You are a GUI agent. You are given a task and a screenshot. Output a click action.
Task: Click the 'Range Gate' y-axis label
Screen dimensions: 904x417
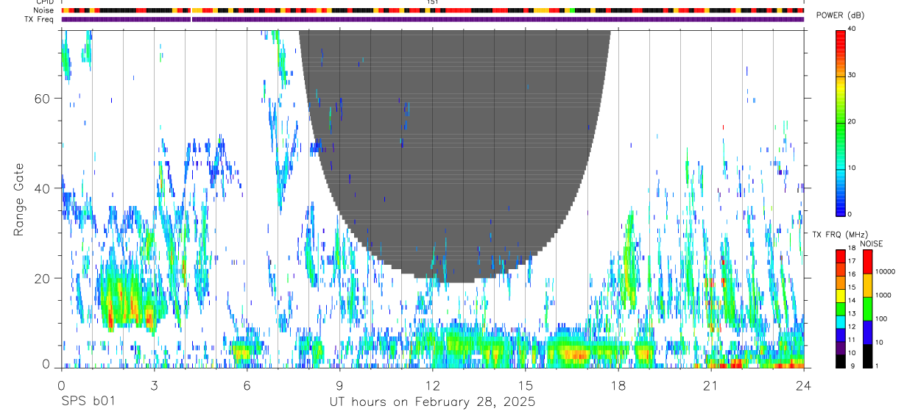click(x=18, y=200)
